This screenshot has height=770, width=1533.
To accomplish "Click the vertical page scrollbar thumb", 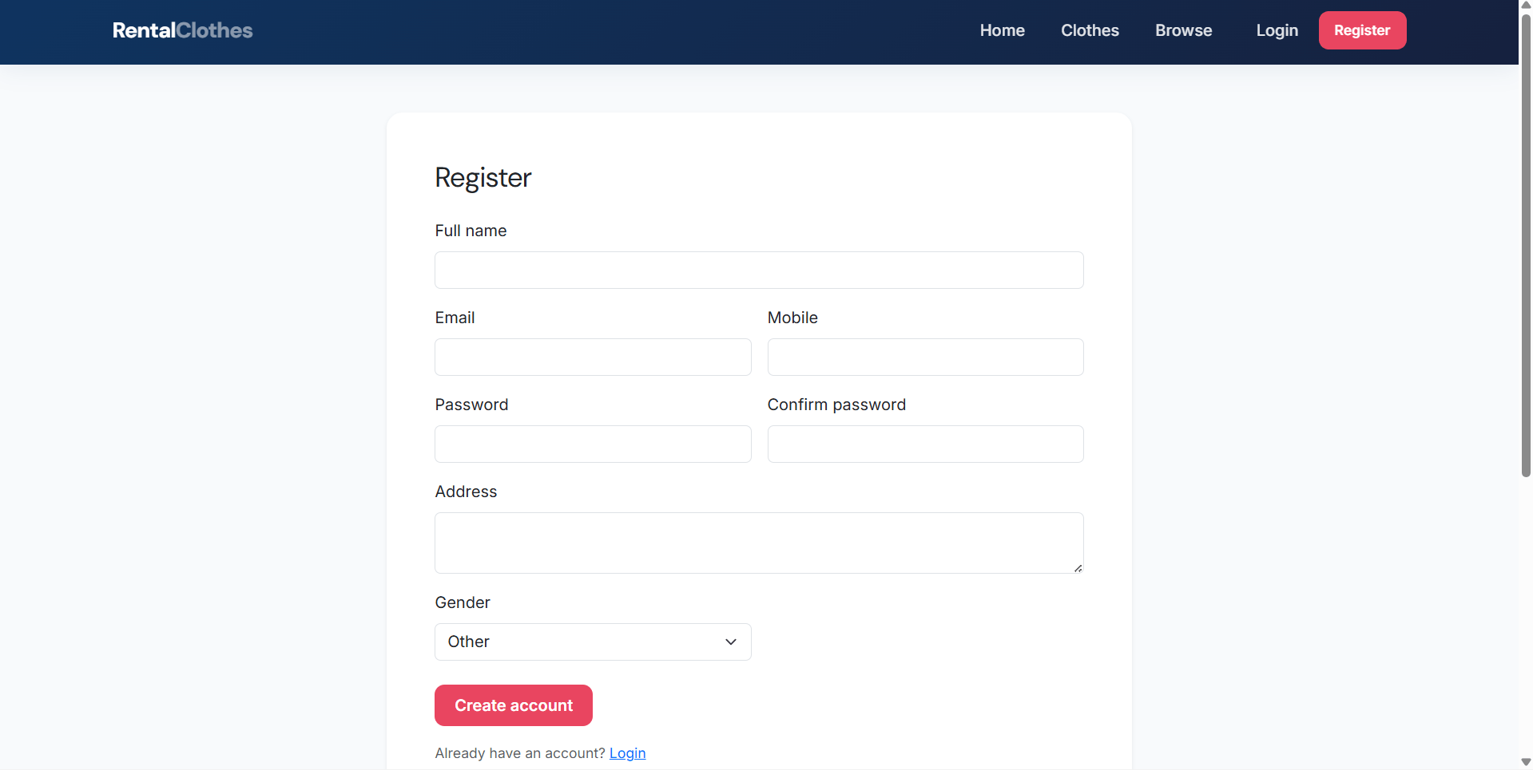I will click(x=1526, y=245).
